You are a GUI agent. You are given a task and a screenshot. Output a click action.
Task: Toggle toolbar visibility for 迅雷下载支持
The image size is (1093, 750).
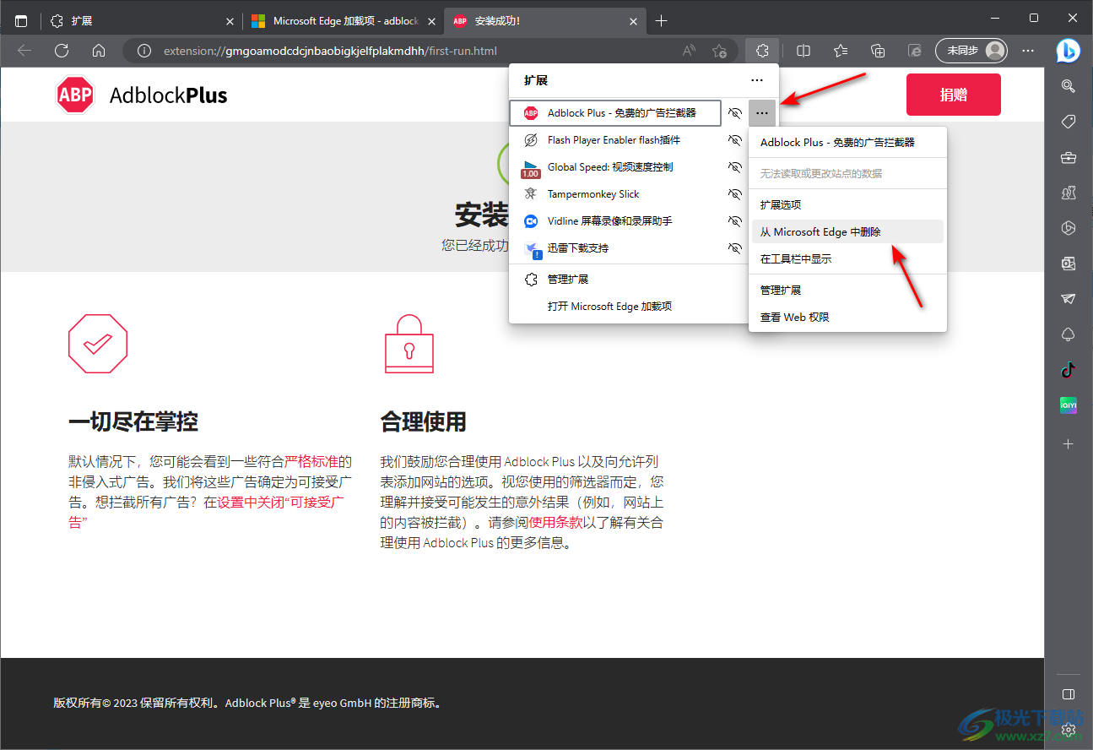click(x=735, y=248)
